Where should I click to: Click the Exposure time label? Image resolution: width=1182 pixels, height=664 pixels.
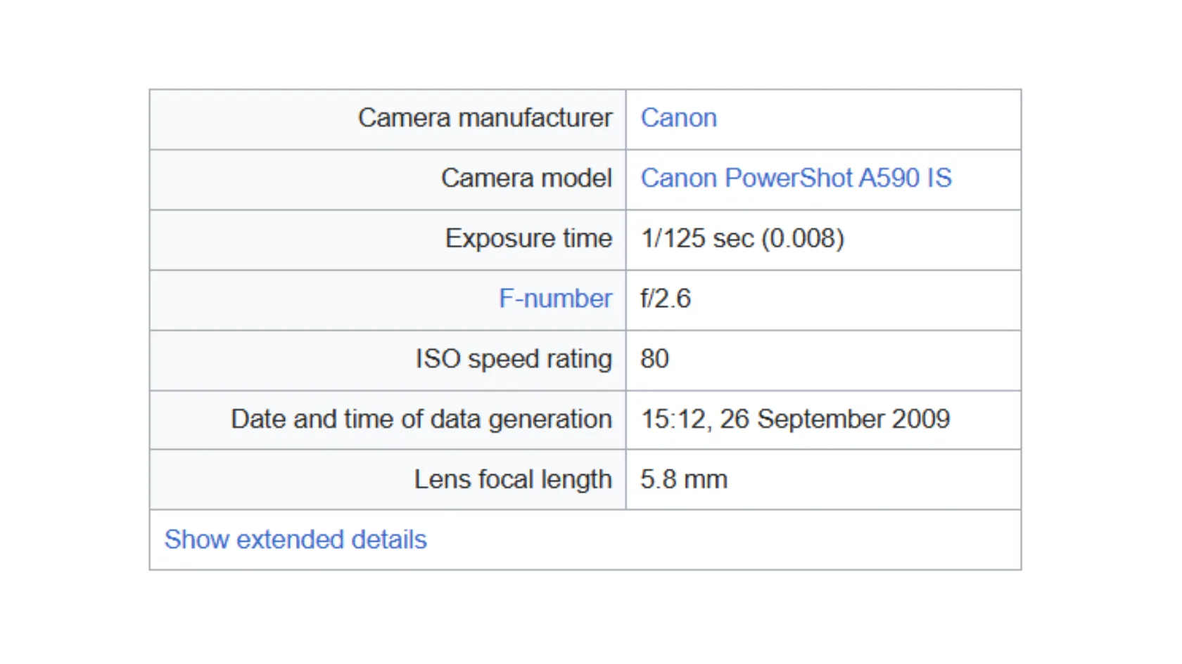pos(528,238)
